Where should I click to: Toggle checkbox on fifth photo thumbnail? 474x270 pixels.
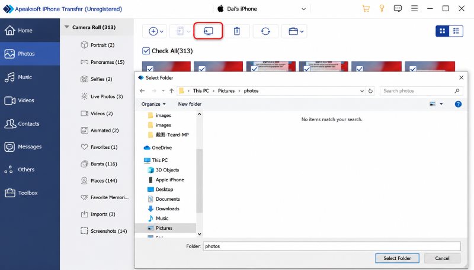360,69
